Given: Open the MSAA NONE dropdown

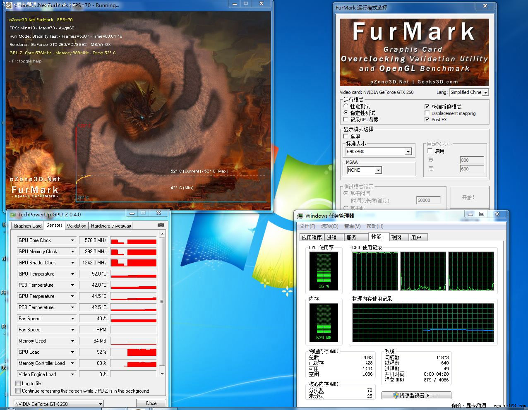Looking at the screenshot, I should click(364, 170).
